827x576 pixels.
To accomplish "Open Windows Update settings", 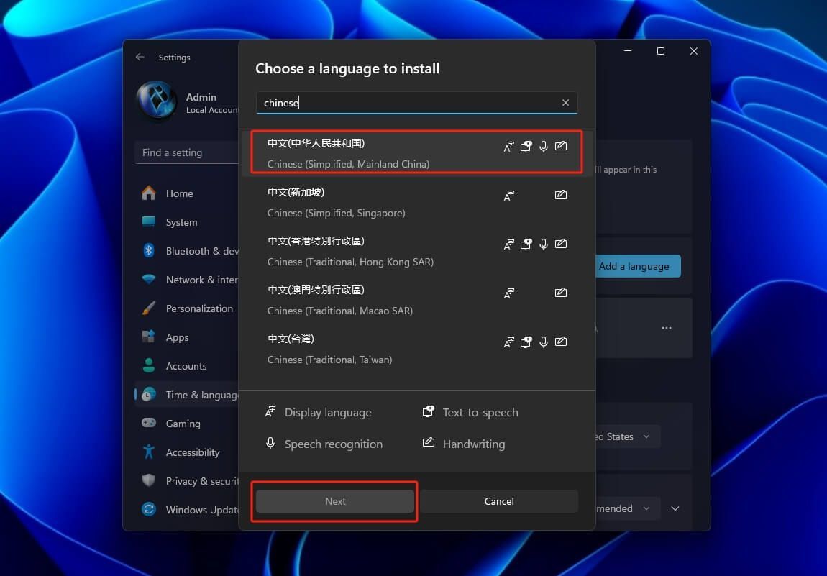I will pyautogui.click(x=187, y=510).
